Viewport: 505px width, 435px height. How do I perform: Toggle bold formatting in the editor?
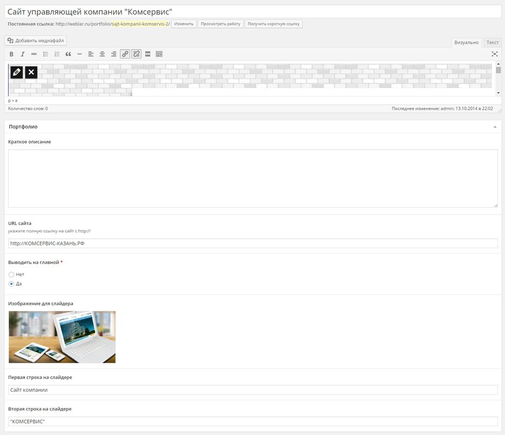click(12, 54)
